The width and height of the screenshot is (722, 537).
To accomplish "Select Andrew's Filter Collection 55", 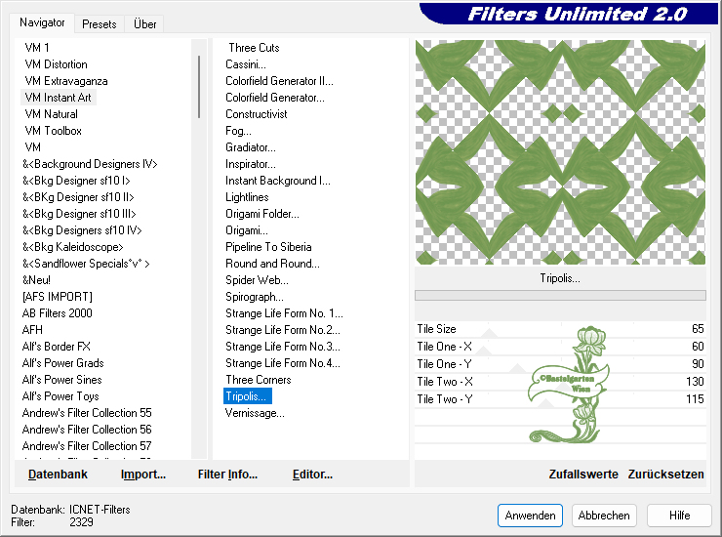I will click(87, 413).
